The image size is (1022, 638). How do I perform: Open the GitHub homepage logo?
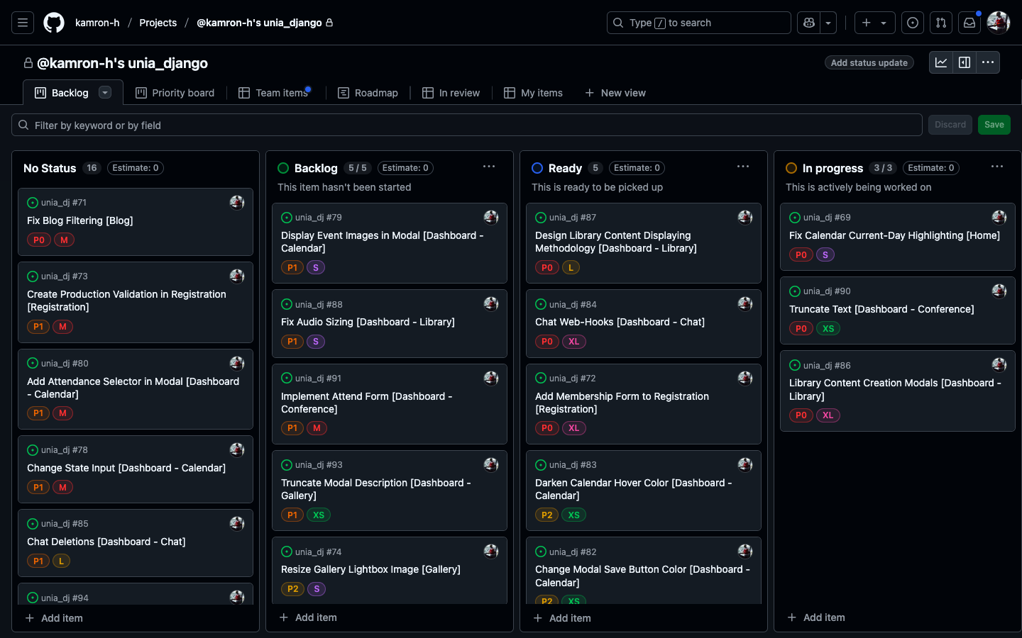tap(54, 23)
